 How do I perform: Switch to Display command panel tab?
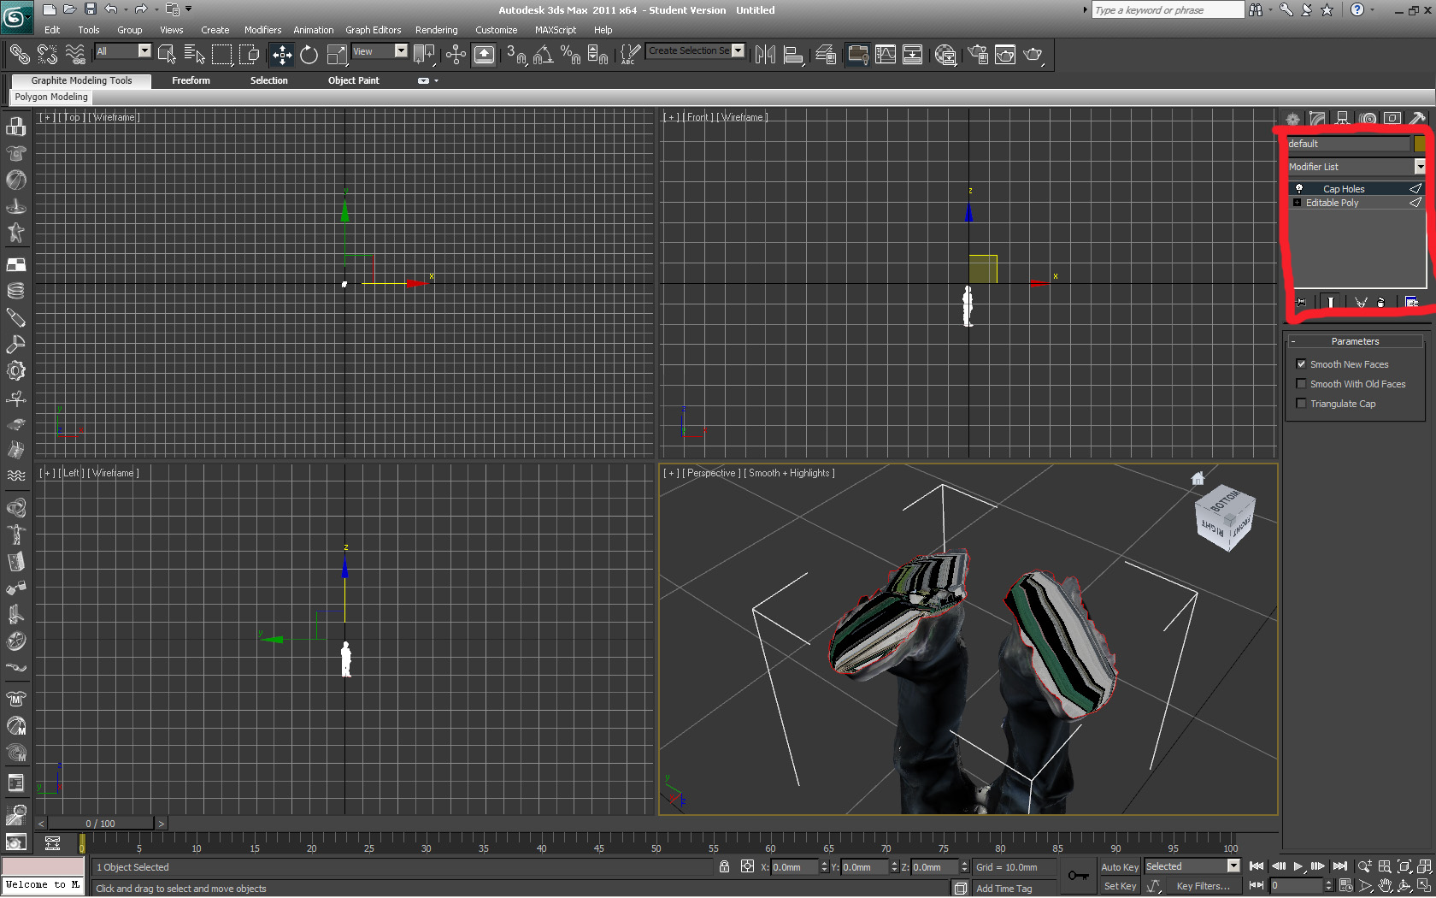(1393, 119)
